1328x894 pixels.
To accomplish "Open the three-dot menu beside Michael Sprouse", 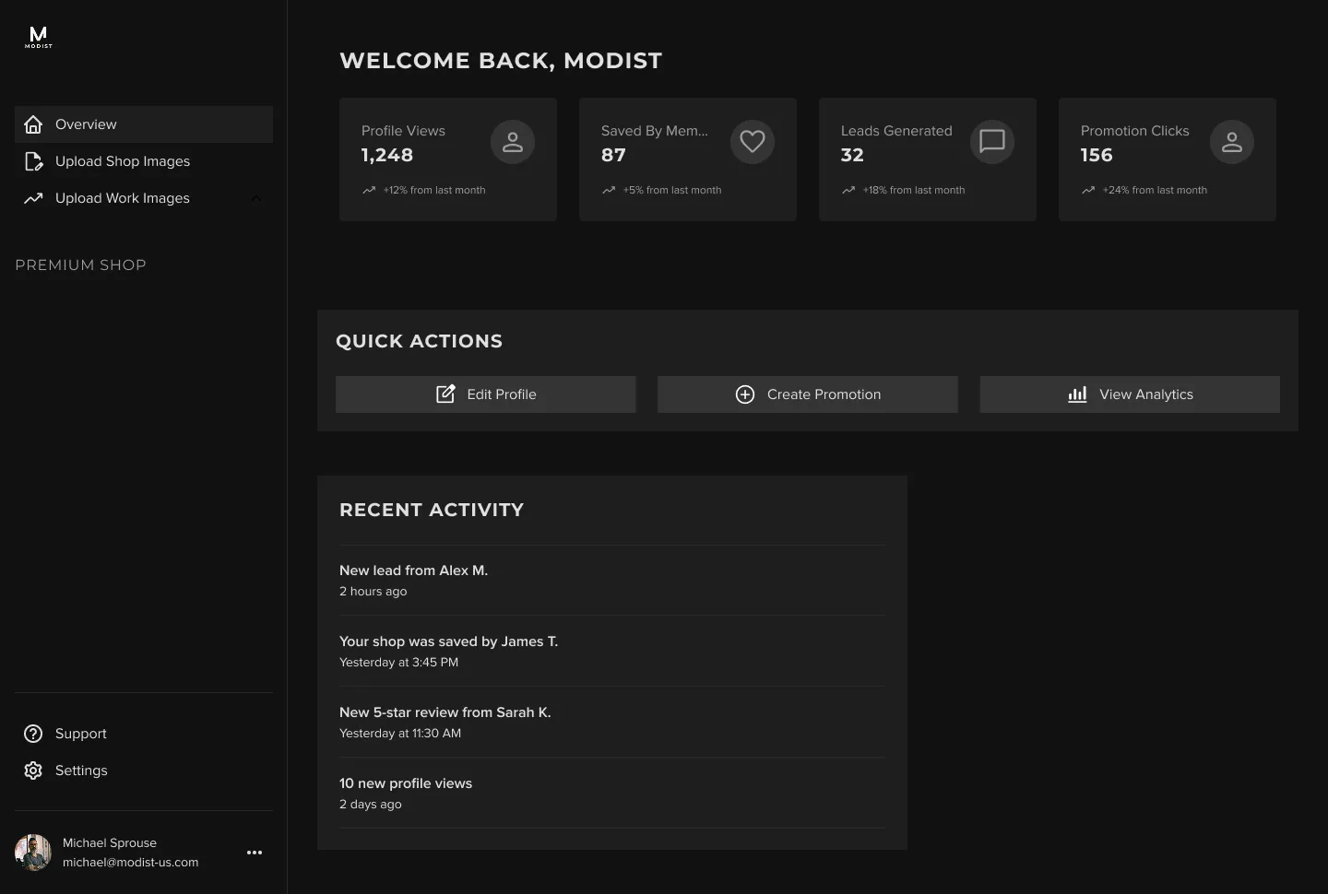I will coord(255,853).
